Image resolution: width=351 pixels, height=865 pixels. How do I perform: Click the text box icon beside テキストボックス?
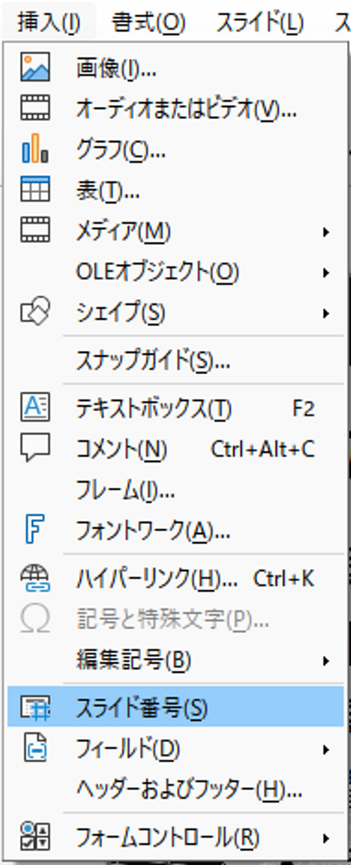pos(35,408)
